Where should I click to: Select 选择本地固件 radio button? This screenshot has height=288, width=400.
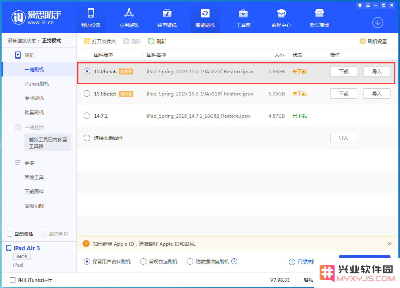(x=87, y=138)
